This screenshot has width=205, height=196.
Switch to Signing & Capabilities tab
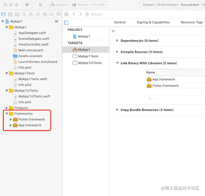153,22
